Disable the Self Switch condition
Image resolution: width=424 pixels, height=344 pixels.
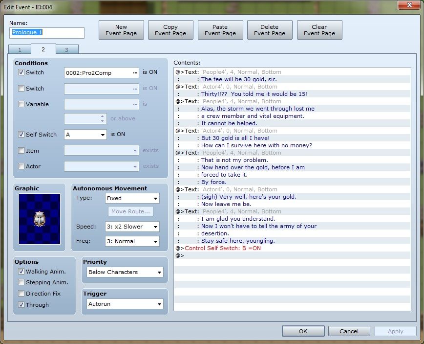(x=21, y=135)
